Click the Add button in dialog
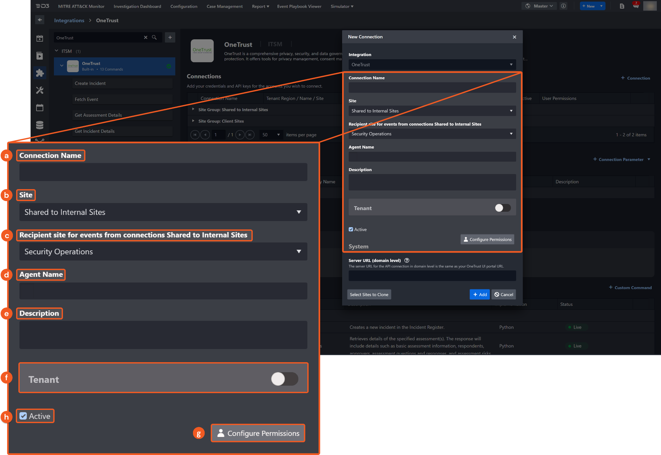661x455 pixels. tap(480, 295)
